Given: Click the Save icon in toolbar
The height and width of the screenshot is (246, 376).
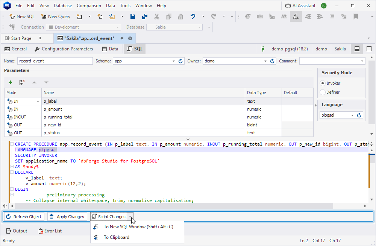Looking at the screenshot, I should point(133,17).
